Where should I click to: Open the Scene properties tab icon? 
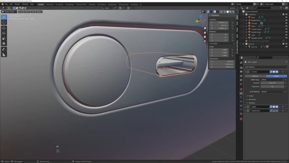point(241,80)
